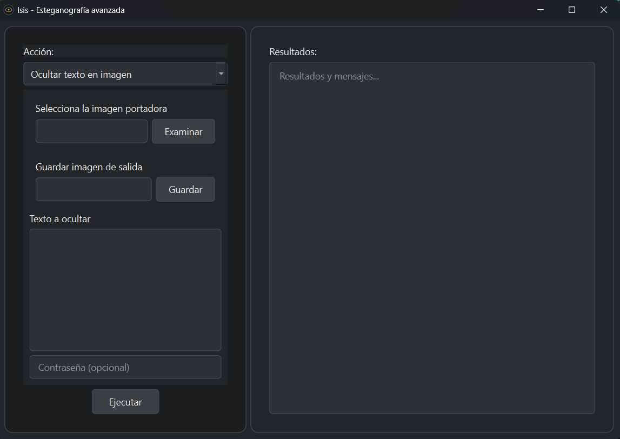Click the "Isis - Esteganografía avanzada" window title

pyautogui.click(x=71, y=10)
